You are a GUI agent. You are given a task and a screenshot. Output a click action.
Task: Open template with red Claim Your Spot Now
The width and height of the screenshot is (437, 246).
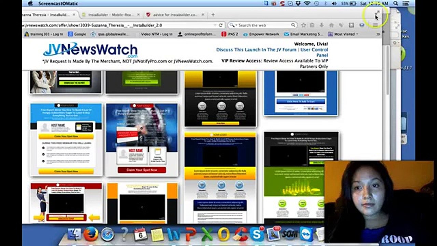tap(142, 139)
